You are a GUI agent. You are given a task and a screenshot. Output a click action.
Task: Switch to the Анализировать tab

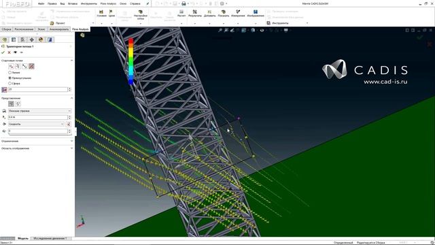(x=59, y=29)
